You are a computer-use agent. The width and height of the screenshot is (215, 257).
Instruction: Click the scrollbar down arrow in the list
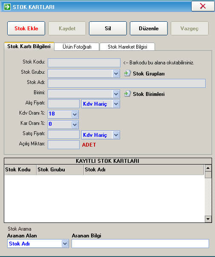point(208,219)
